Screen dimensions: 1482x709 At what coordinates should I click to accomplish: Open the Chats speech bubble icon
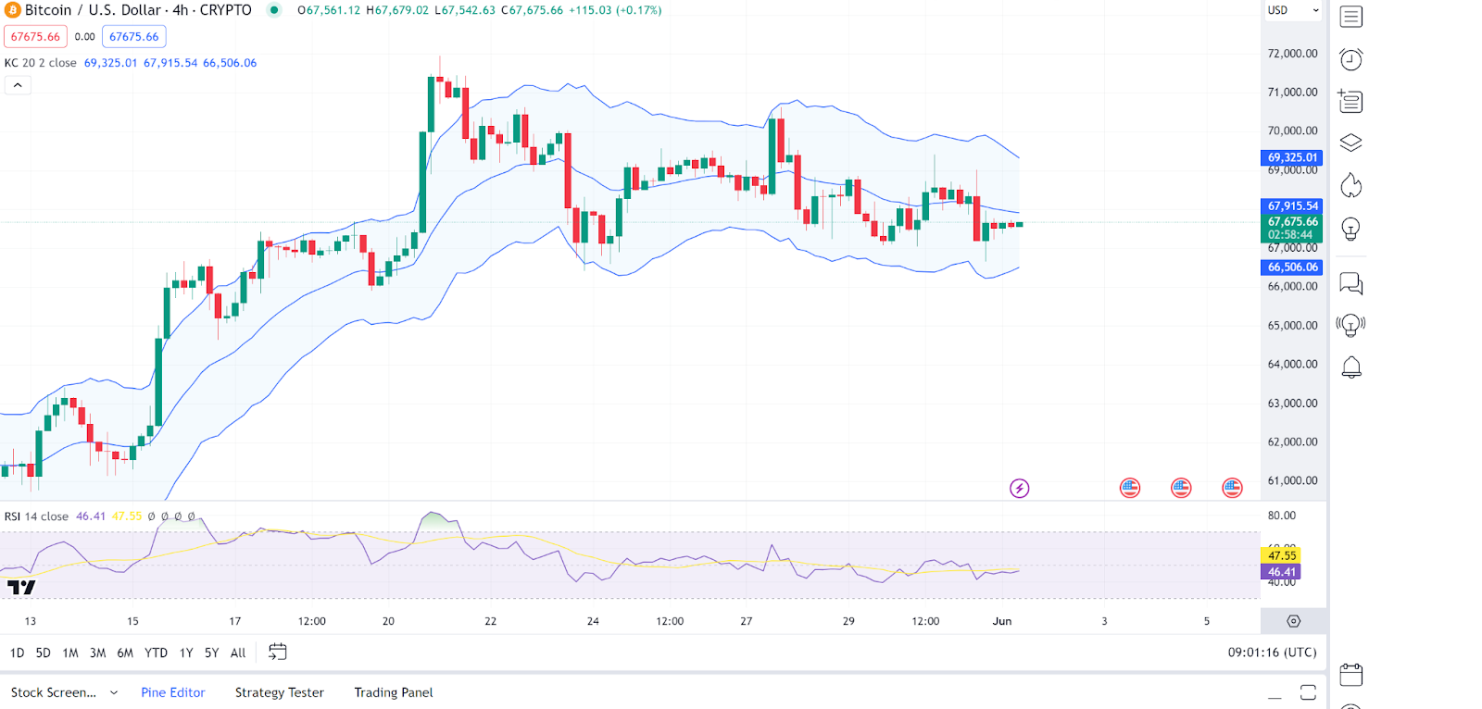[1351, 283]
